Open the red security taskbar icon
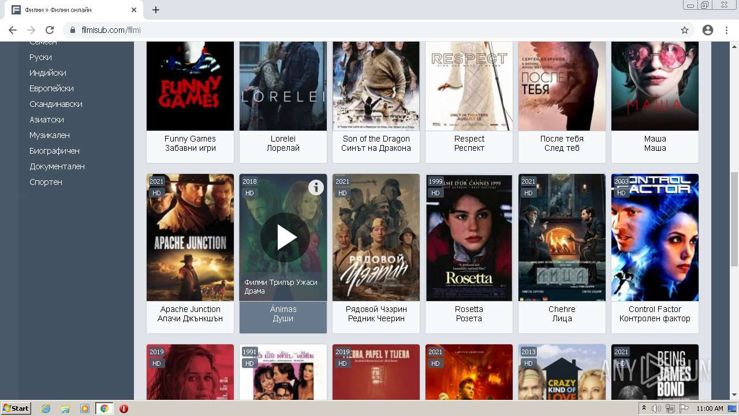Image resolution: width=739 pixels, height=416 pixels. (x=124, y=408)
